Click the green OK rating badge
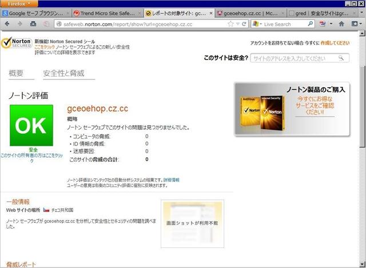 point(31,125)
